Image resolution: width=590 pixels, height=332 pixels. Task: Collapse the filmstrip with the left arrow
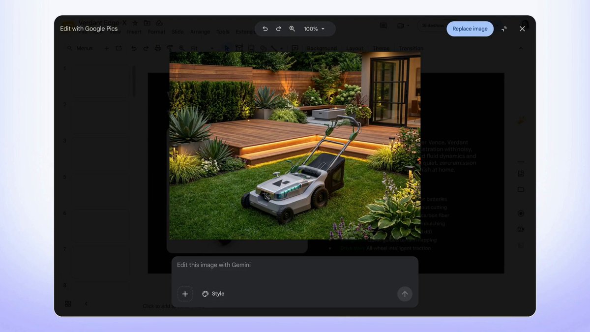pyautogui.click(x=86, y=304)
